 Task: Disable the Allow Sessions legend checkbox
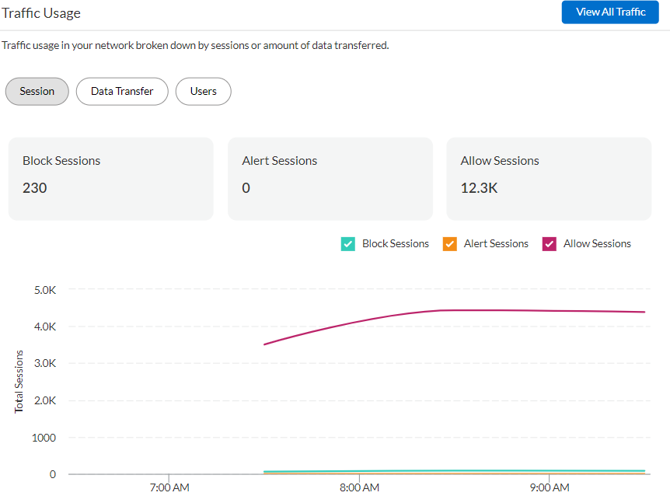549,244
